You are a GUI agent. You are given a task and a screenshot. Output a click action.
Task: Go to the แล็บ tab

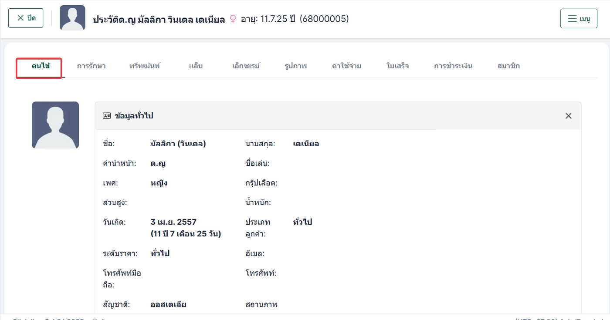[196, 66]
